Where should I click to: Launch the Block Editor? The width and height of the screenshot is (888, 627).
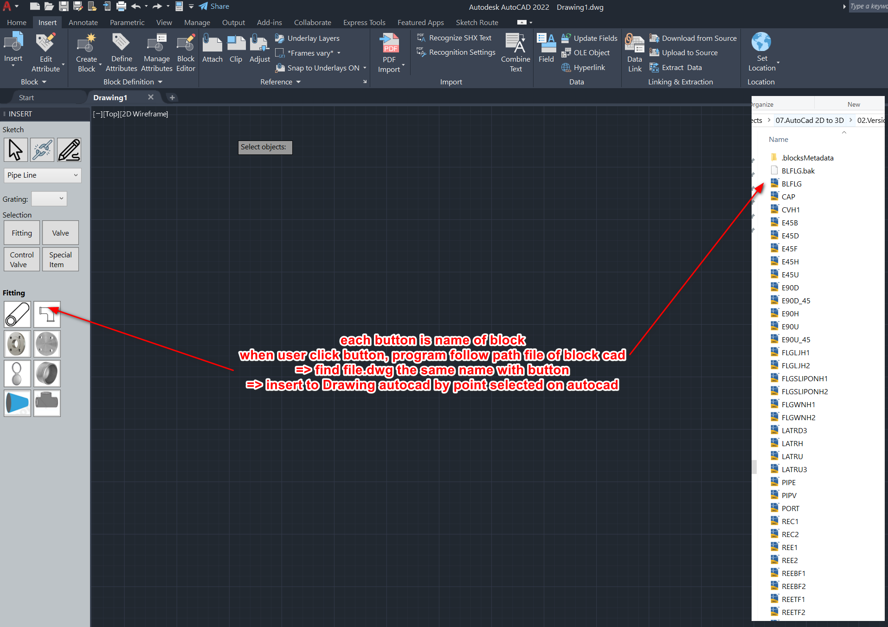[186, 52]
